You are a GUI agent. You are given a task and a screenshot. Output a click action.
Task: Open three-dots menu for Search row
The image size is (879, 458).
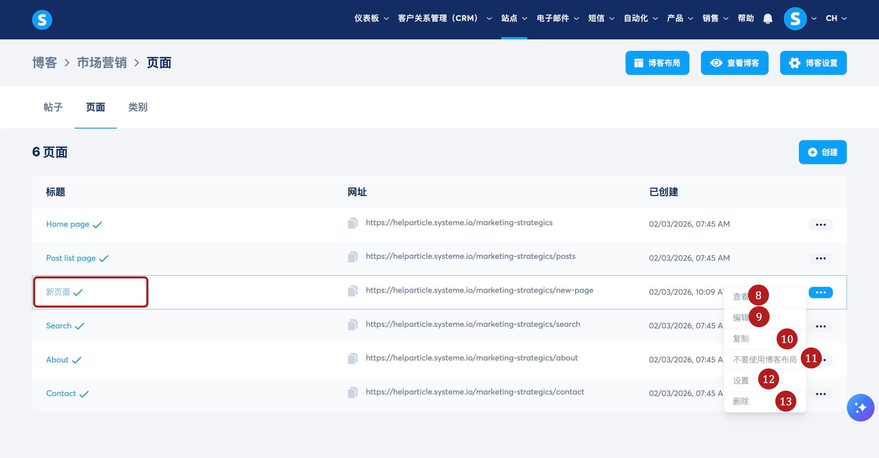820,326
